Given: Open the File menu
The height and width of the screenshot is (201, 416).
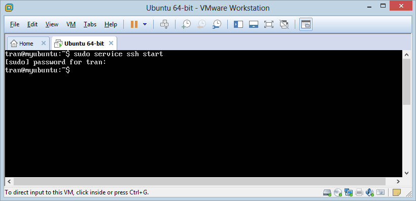Looking at the screenshot, I should [15, 24].
